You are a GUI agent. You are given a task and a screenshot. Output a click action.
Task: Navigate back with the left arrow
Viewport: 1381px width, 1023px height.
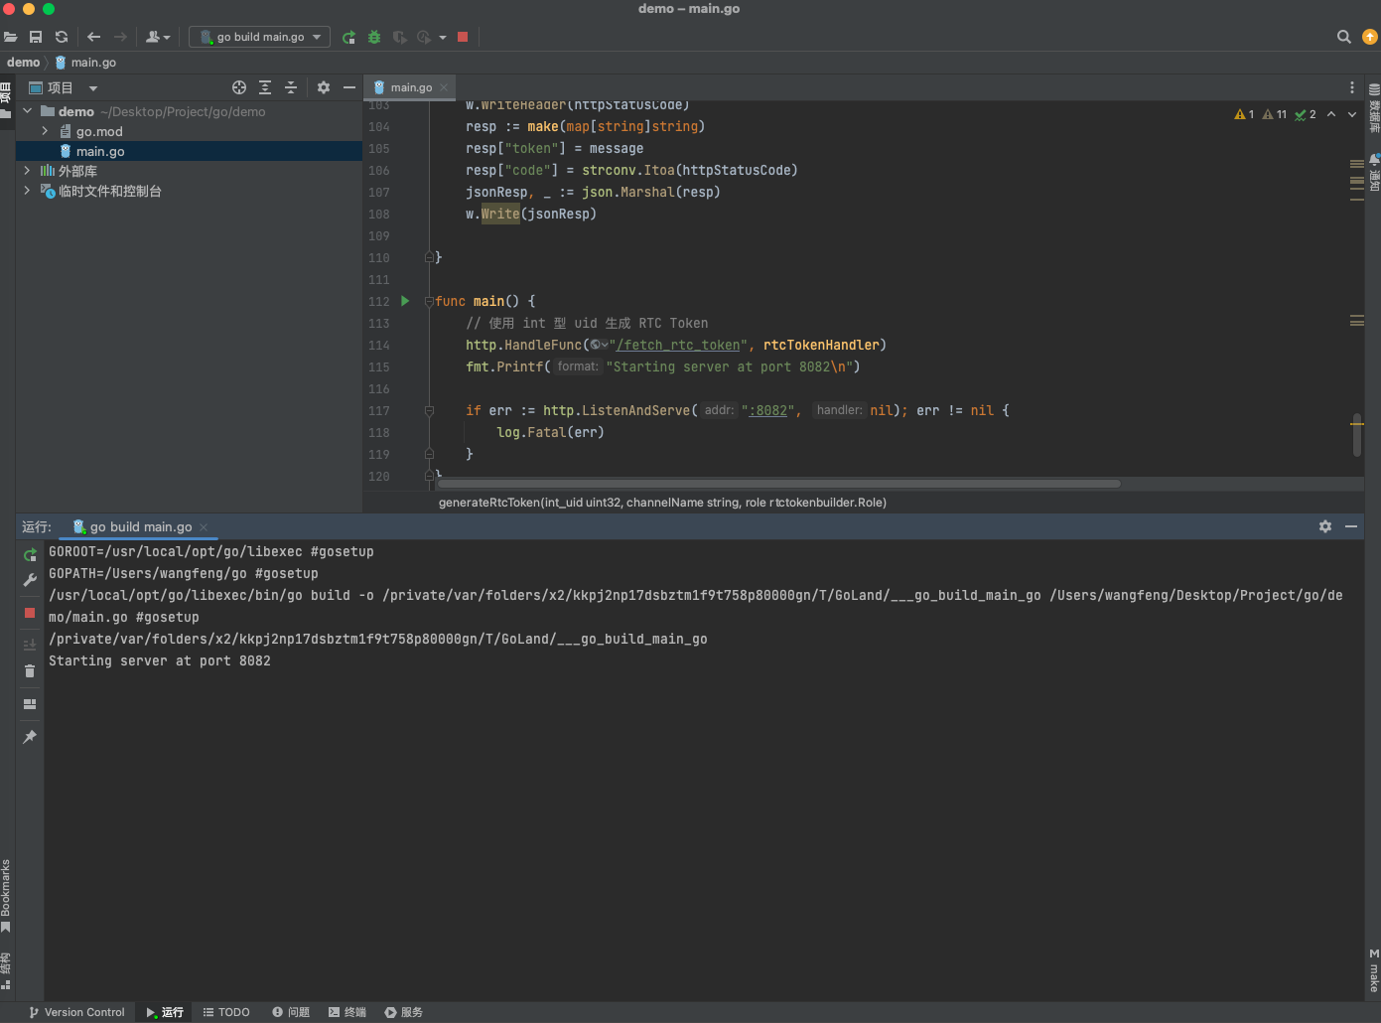pyautogui.click(x=94, y=37)
